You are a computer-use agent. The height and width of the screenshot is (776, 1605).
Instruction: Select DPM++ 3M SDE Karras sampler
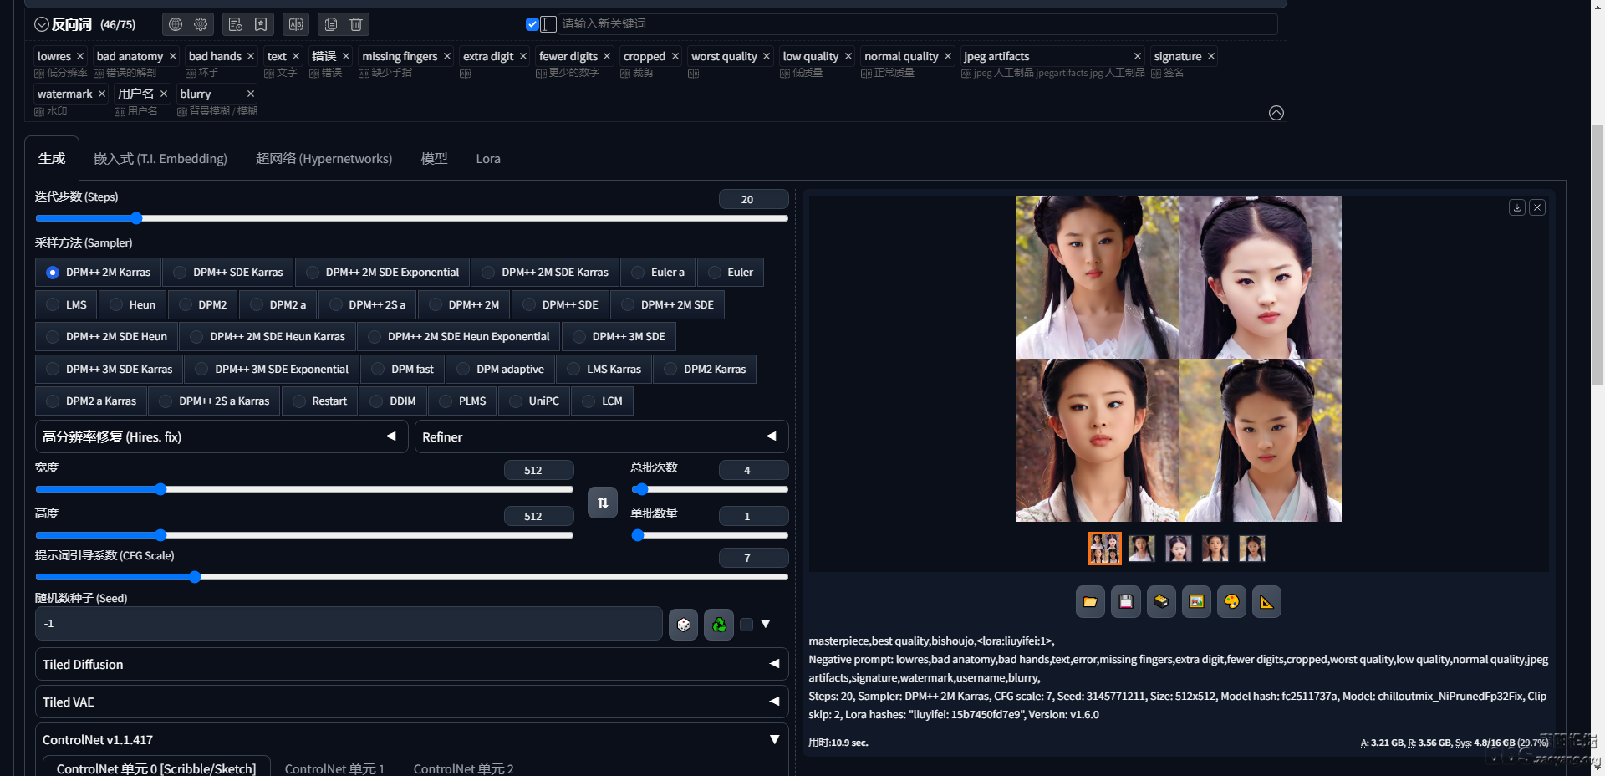tap(110, 369)
